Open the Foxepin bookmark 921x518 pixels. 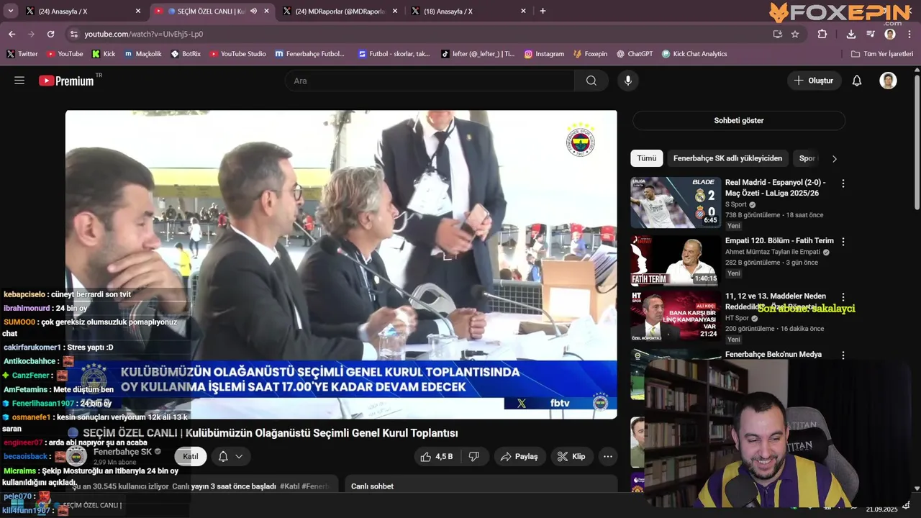point(590,54)
